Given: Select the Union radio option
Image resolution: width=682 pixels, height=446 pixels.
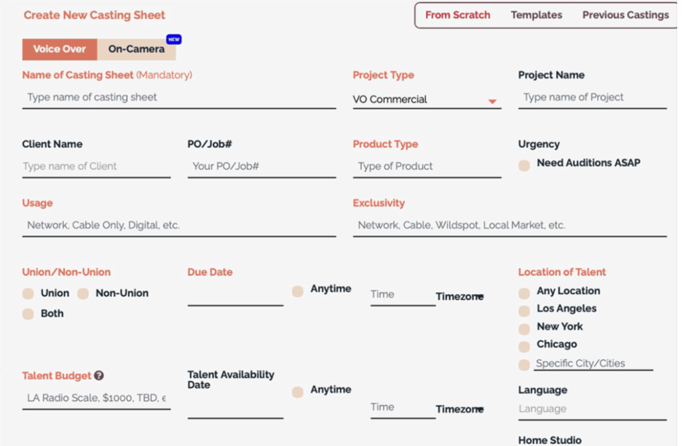Looking at the screenshot, I should pyautogui.click(x=28, y=294).
